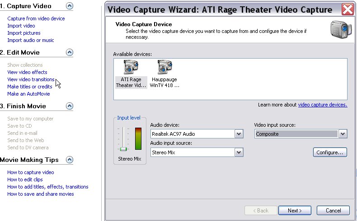Click the Configure button
The image size is (357, 221).
330,152
